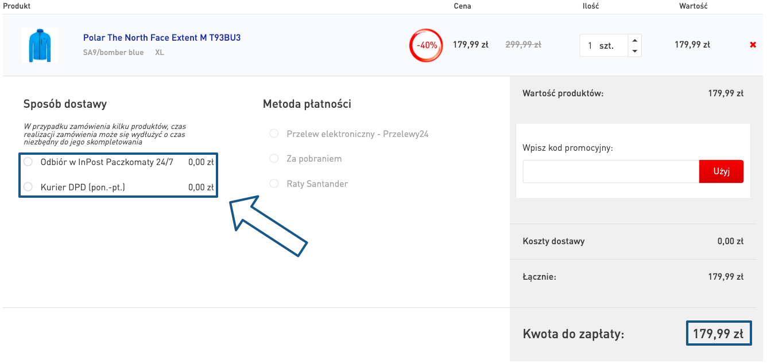Click the -40% discount badge

(x=426, y=45)
